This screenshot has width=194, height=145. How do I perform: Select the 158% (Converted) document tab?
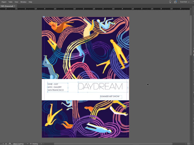click(x=7, y=6)
